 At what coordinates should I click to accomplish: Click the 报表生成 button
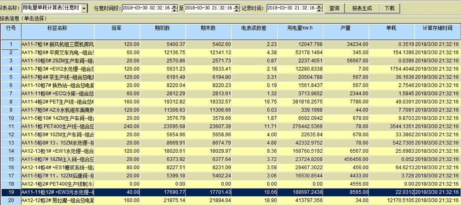point(361,8)
